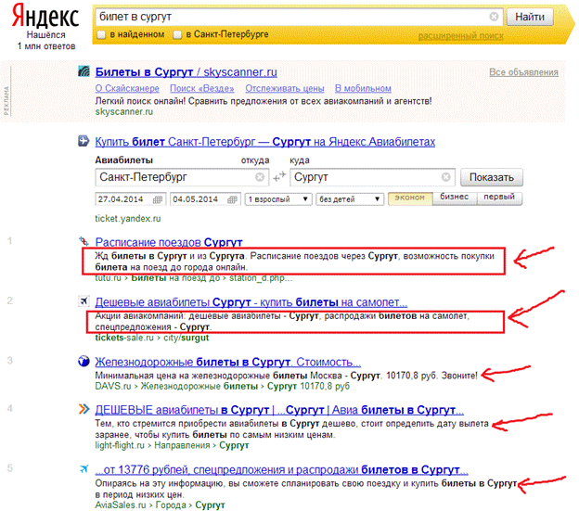Click the light-flight.ru arrows favicon
Screen dimensions: 579x511
84,409
